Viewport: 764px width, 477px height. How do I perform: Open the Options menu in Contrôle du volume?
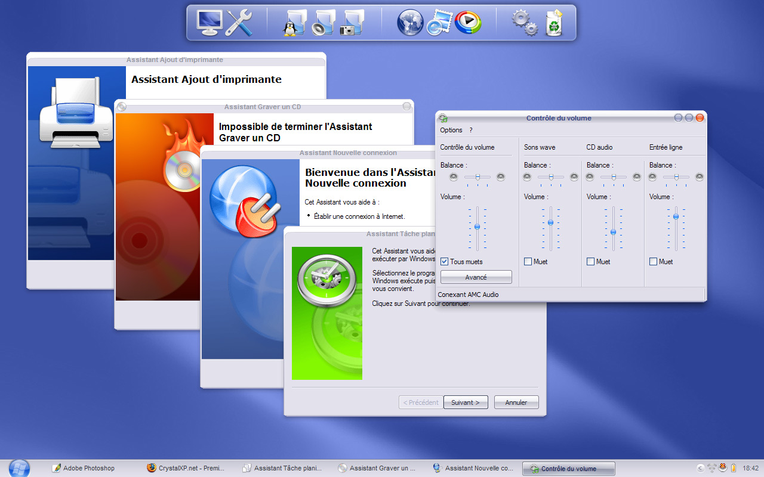pyautogui.click(x=451, y=130)
